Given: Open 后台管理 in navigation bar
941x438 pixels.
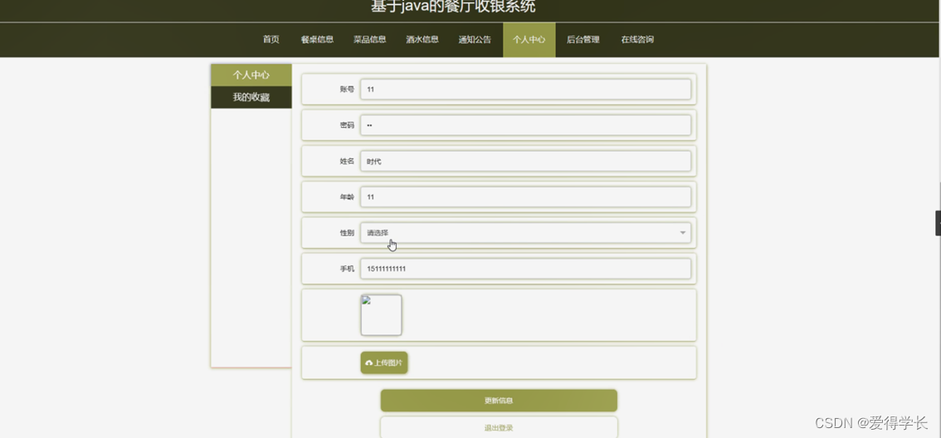Looking at the screenshot, I should coord(583,40).
